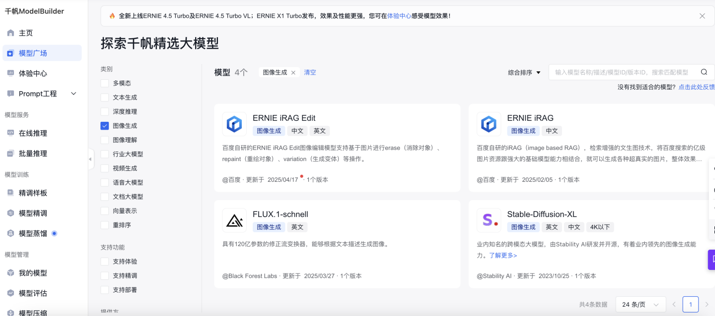This screenshot has width=715, height=316.
Task: Open the FLUX.1-schnell model title
Action: point(281,214)
